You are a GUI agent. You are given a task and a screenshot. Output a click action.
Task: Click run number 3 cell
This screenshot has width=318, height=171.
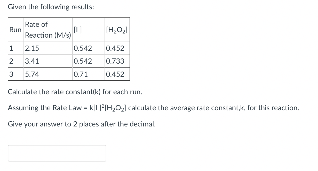click(11, 74)
